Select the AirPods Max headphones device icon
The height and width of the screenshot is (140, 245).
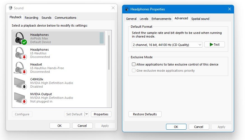(21, 38)
